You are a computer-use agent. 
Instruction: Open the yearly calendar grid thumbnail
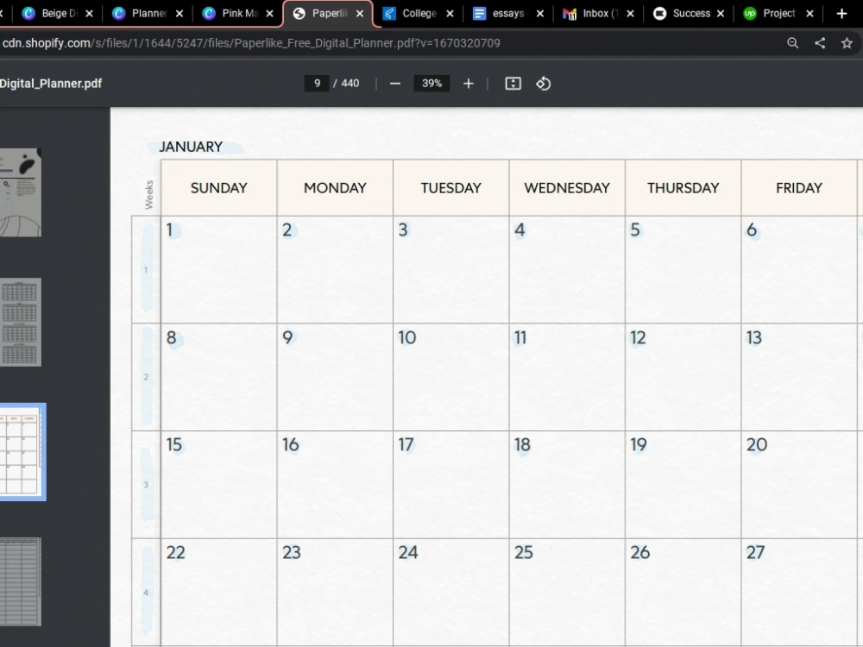pos(21,322)
